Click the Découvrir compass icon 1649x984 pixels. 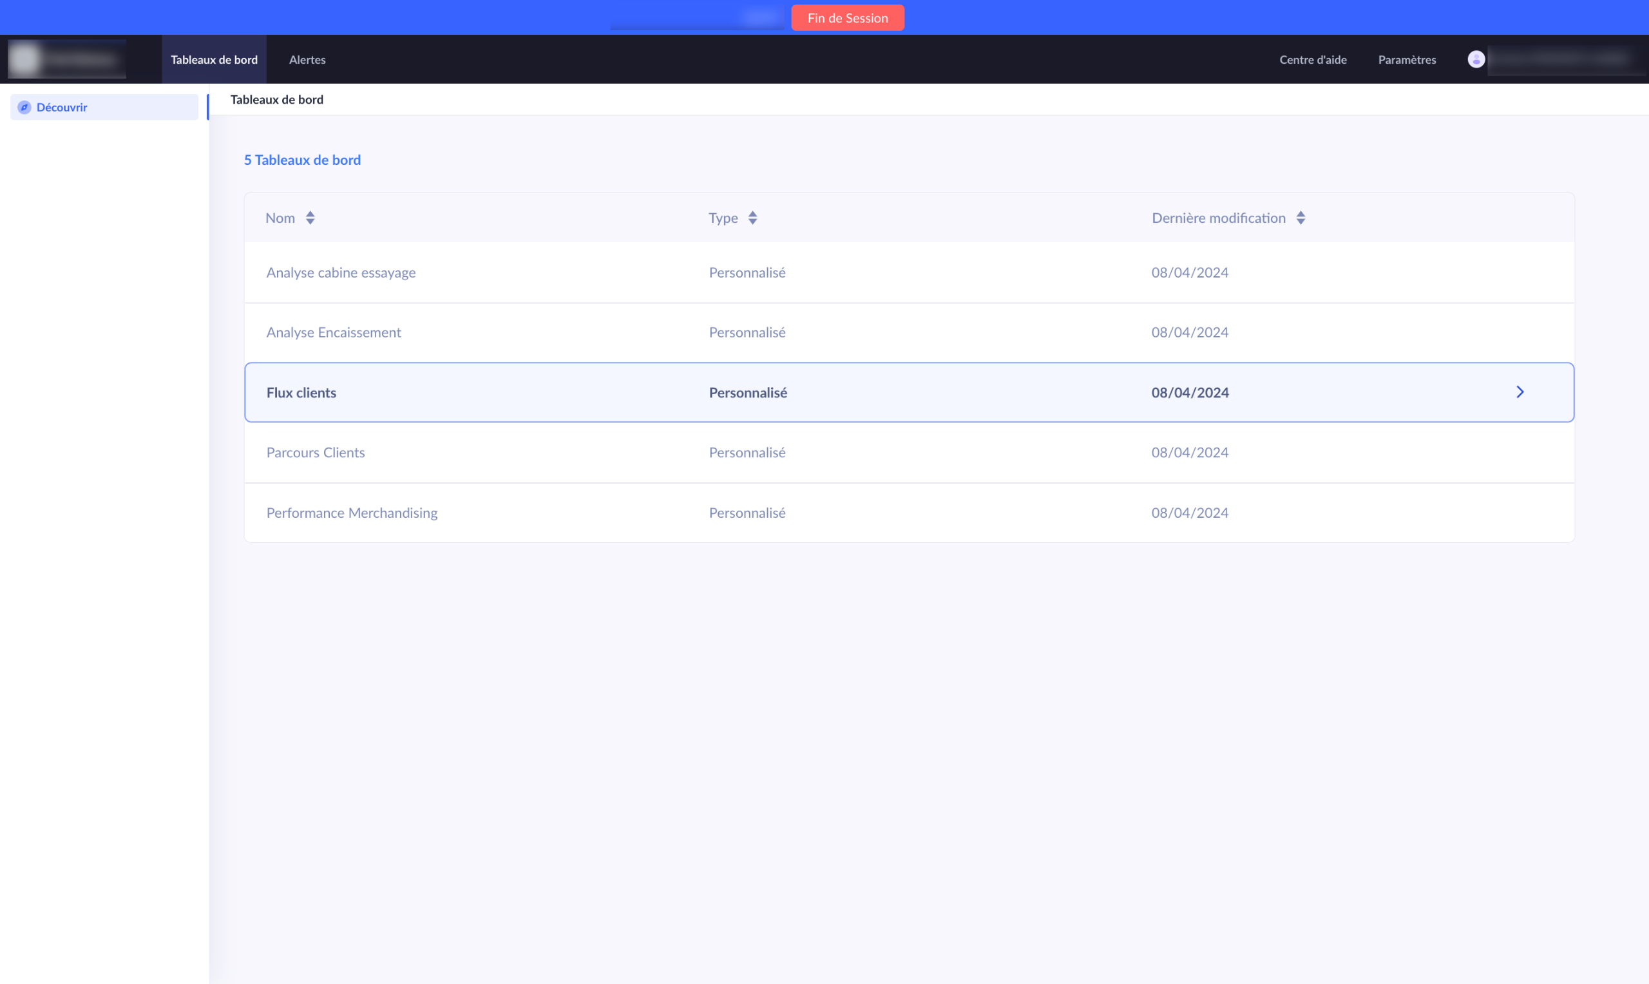[24, 108]
